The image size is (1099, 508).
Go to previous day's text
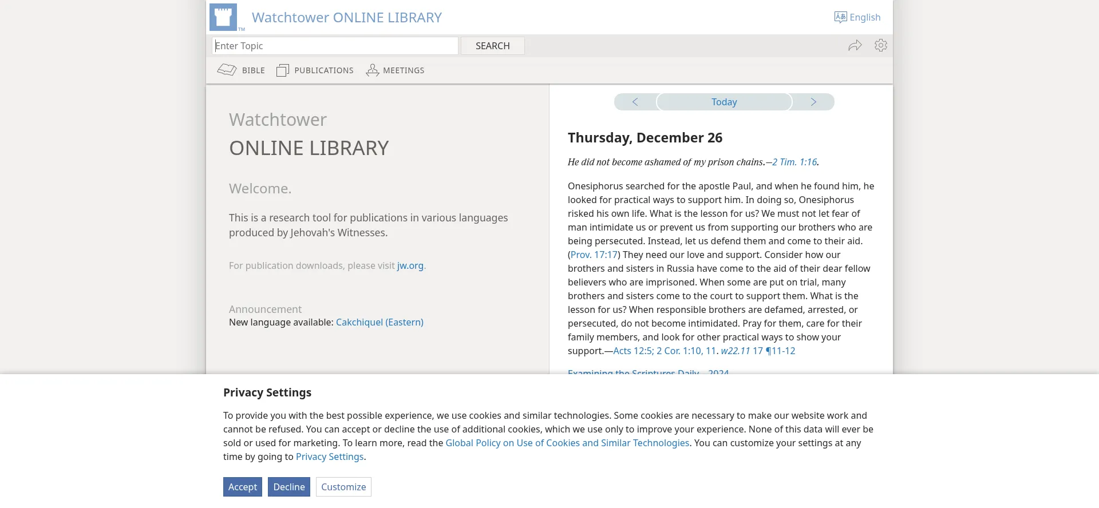coord(635,102)
